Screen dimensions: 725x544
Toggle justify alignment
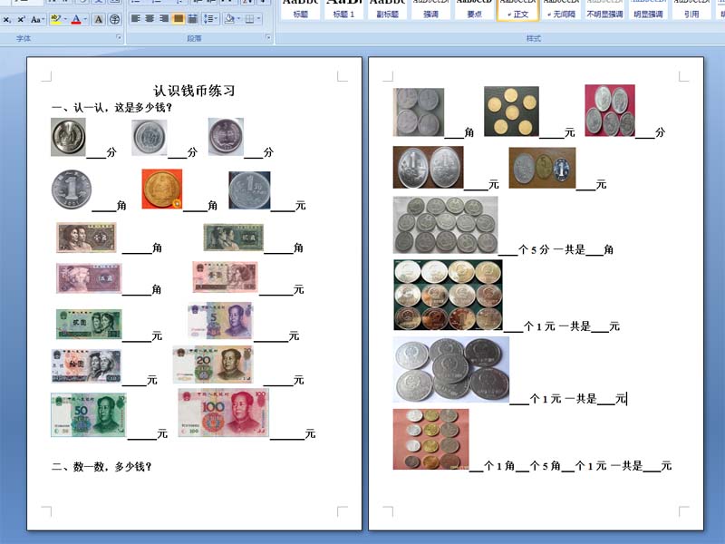click(179, 18)
